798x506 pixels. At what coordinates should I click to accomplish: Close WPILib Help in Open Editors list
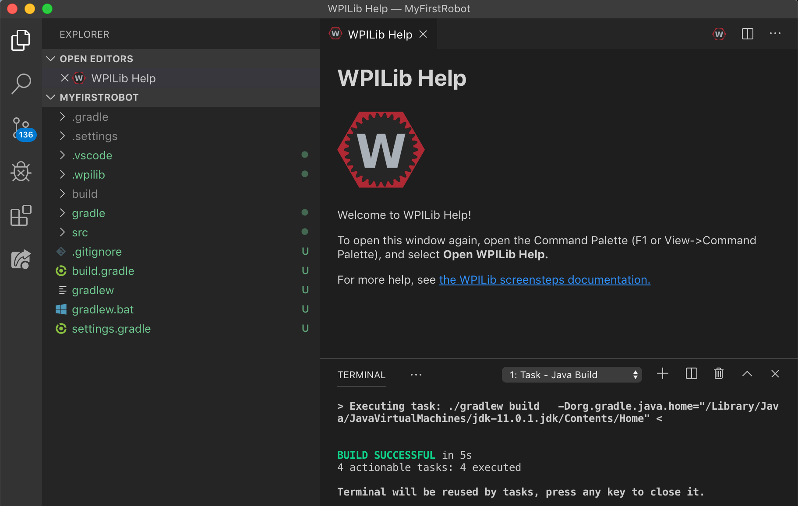pyautogui.click(x=65, y=78)
